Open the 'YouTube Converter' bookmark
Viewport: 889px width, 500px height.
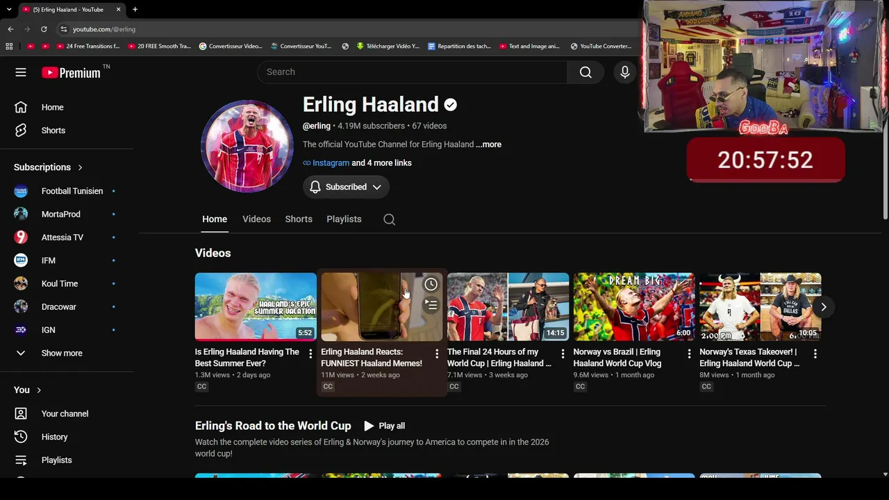(x=601, y=47)
